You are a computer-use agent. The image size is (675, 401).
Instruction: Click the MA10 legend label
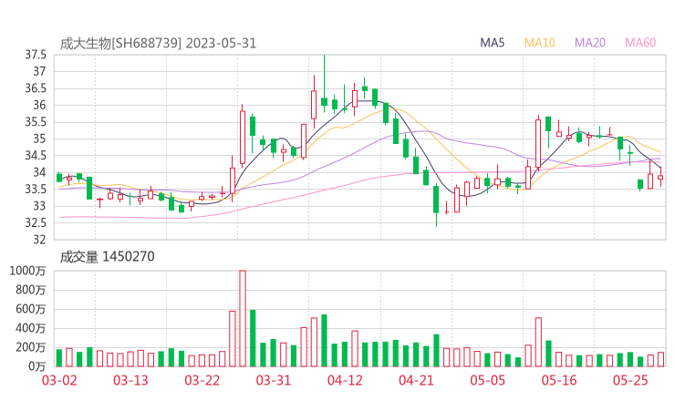(539, 43)
